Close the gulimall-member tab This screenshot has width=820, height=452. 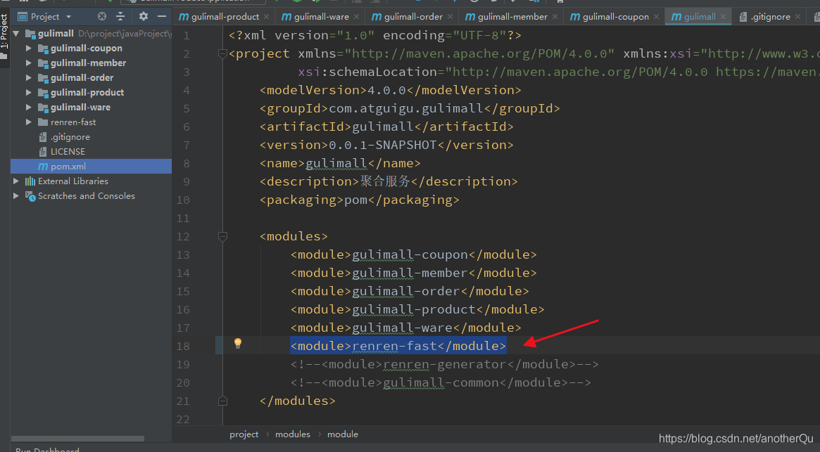[x=555, y=17]
